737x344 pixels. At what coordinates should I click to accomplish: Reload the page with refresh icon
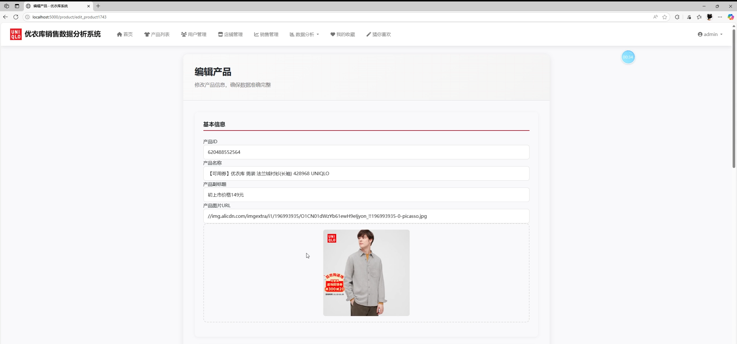(x=16, y=17)
